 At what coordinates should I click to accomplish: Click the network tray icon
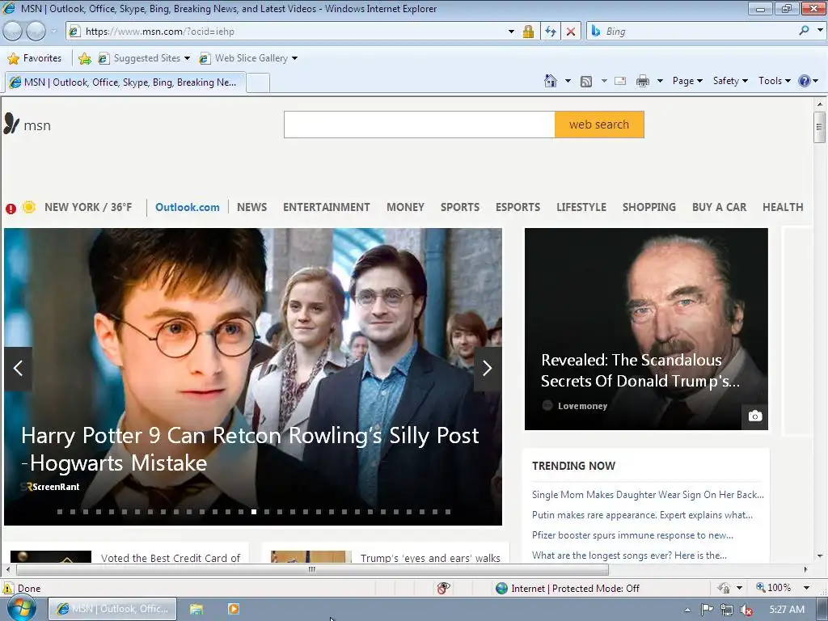click(x=727, y=610)
